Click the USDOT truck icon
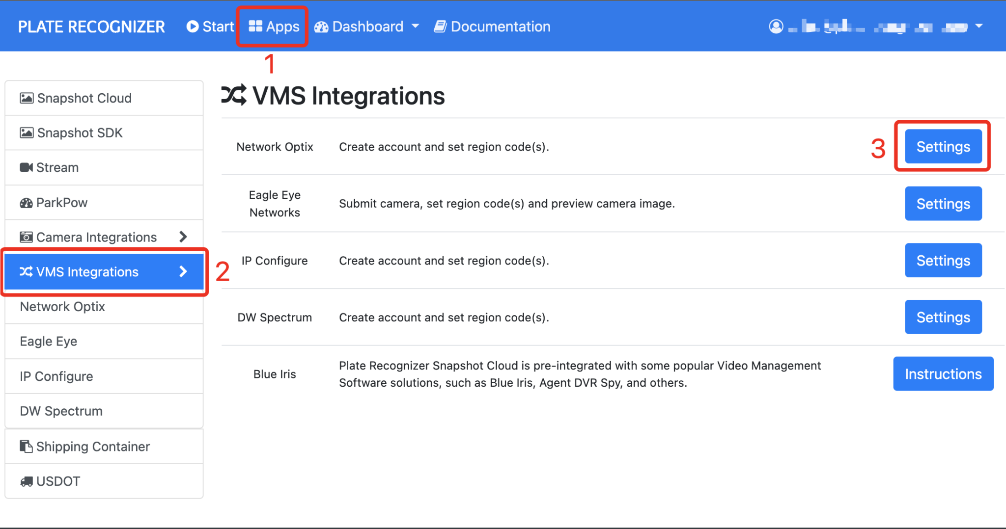This screenshot has height=529, width=1006. point(26,481)
